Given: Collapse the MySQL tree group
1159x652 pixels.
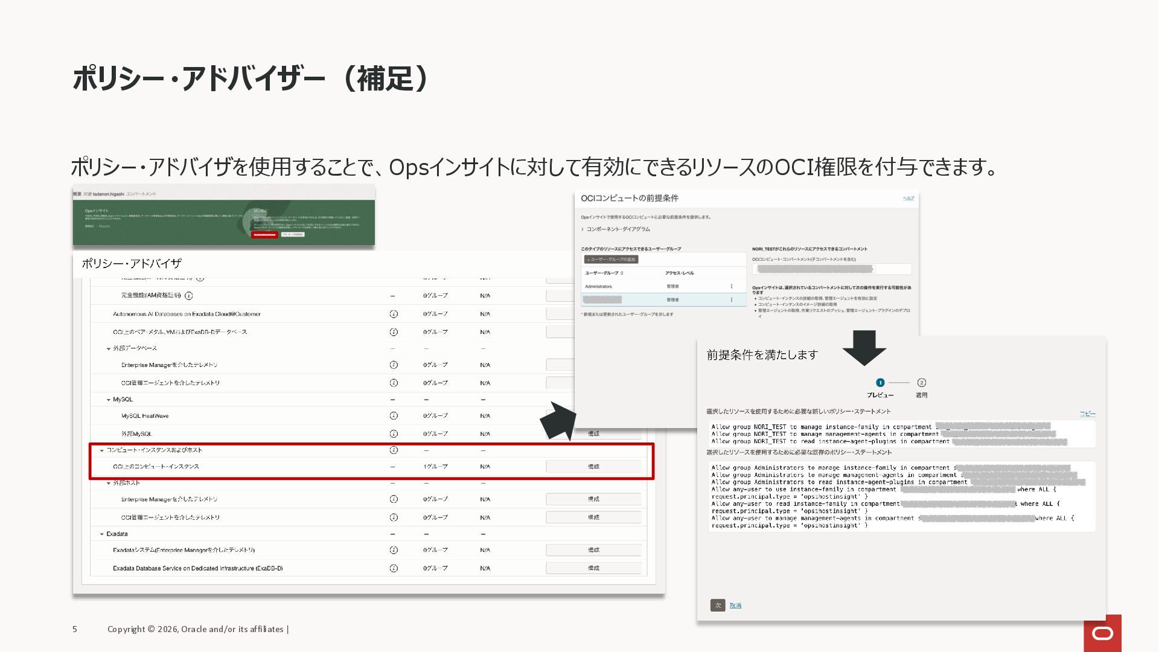Looking at the screenshot, I should pos(109,400).
